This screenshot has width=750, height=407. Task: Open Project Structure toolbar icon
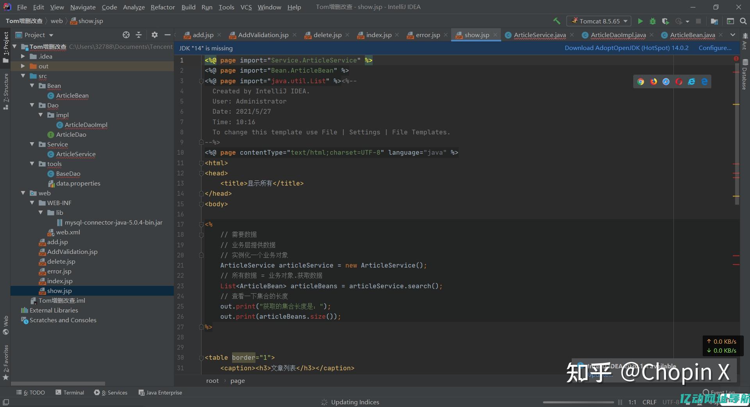click(714, 21)
